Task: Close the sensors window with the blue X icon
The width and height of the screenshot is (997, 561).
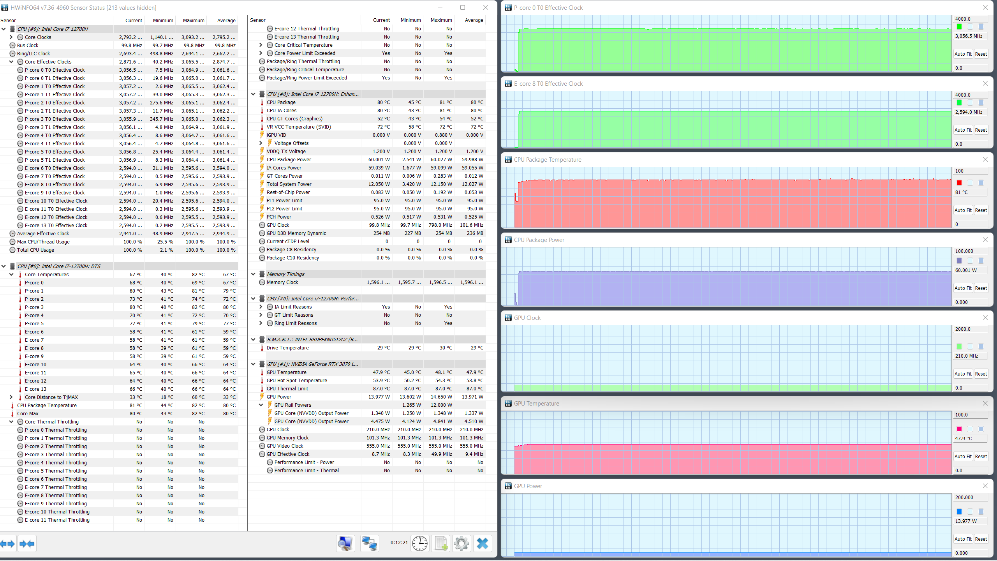Action: tap(483, 543)
